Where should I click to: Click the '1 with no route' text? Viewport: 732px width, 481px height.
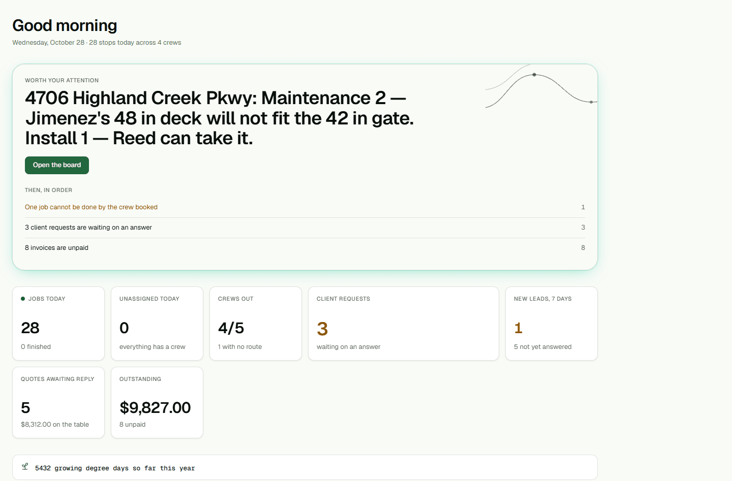tap(240, 347)
